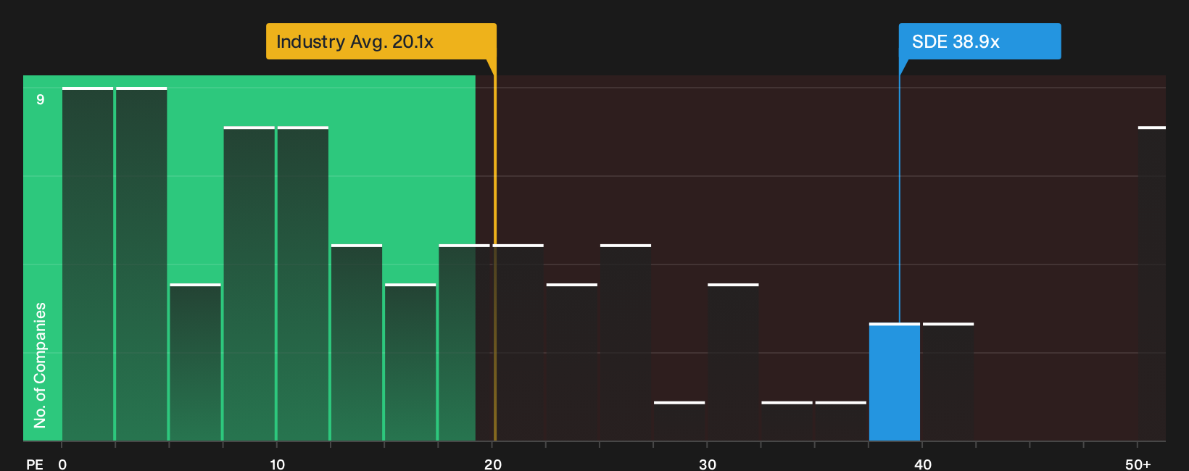Click the 50+ PE histogram bar
1189x471 pixels.
pyautogui.click(x=1152, y=283)
